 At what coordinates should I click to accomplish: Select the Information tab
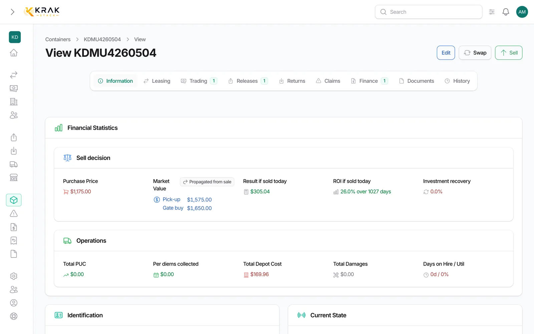click(115, 81)
